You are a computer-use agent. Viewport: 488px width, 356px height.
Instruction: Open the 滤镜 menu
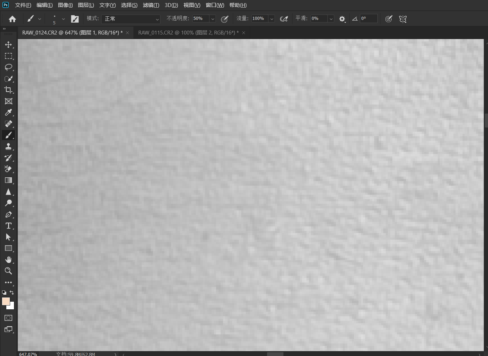point(151,5)
